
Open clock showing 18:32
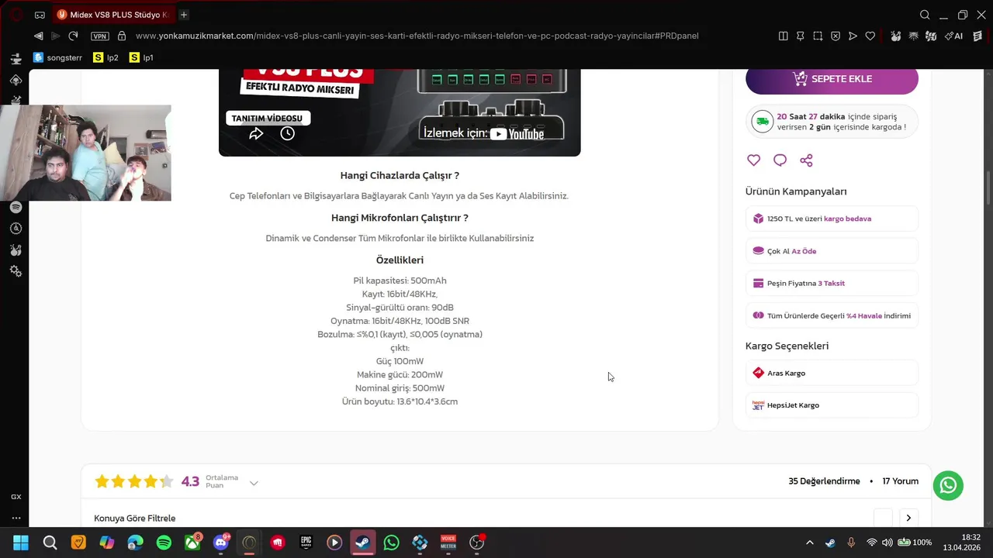click(x=961, y=542)
